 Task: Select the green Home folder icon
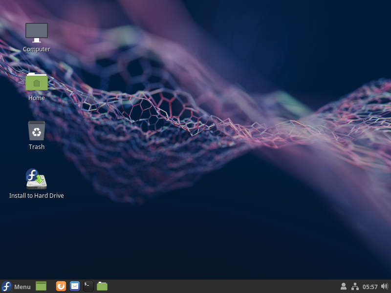coord(37,82)
